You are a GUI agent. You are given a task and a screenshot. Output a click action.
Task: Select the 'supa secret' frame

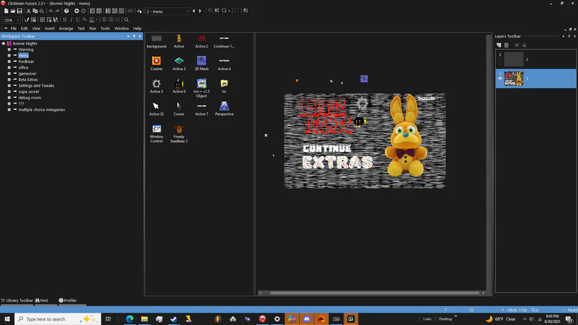click(x=29, y=91)
